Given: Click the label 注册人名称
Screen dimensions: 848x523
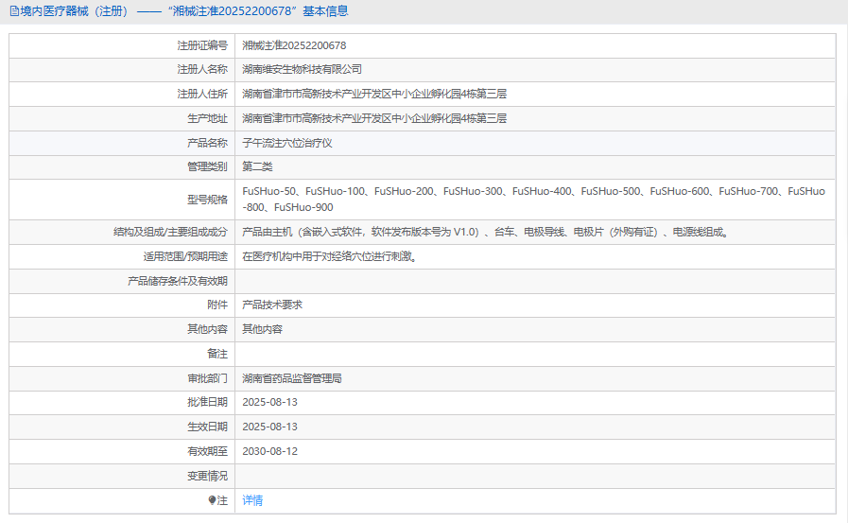Looking at the screenshot, I should (x=202, y=69).
